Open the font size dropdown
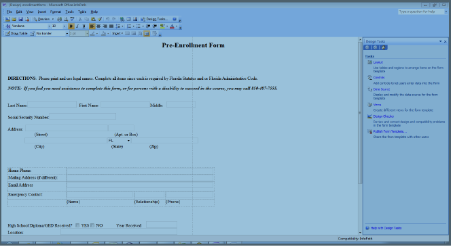This screenshot has height=249, width=453. (64, 26)
